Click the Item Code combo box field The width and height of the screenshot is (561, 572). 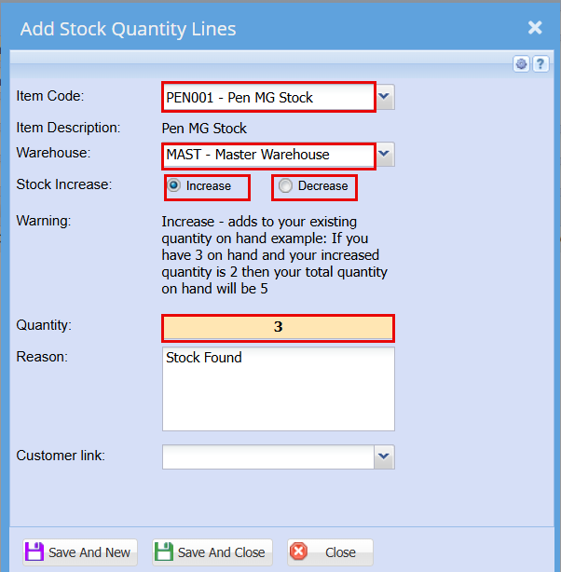pos(268,97)
